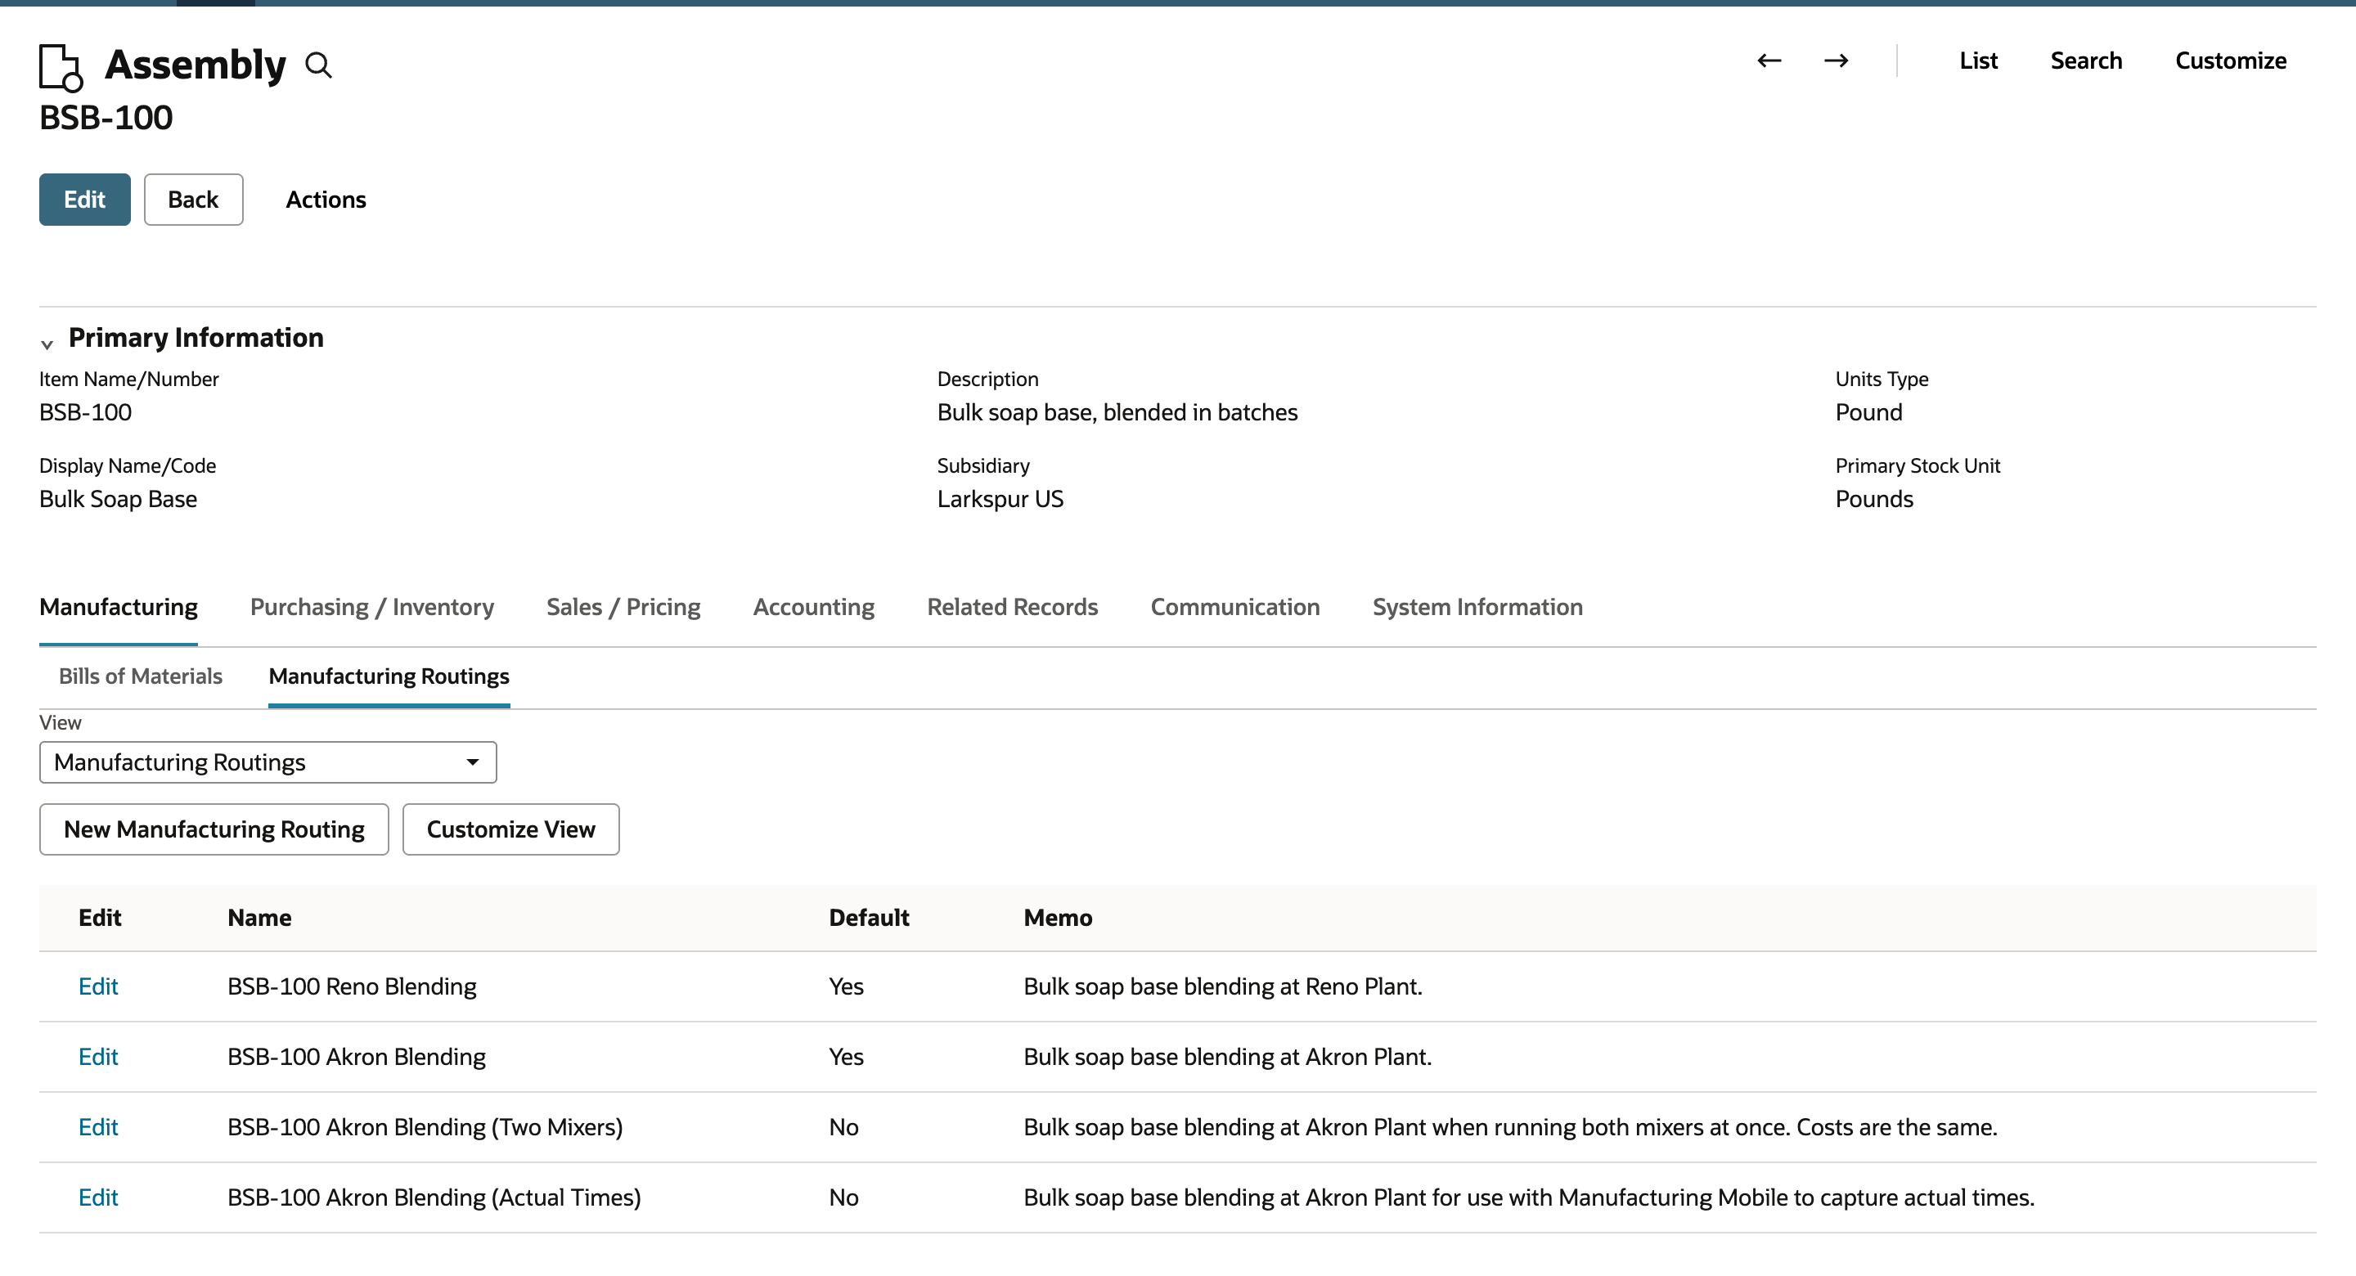
Task: Go to previous record arrow
Action: click(x=1769, y=61)
